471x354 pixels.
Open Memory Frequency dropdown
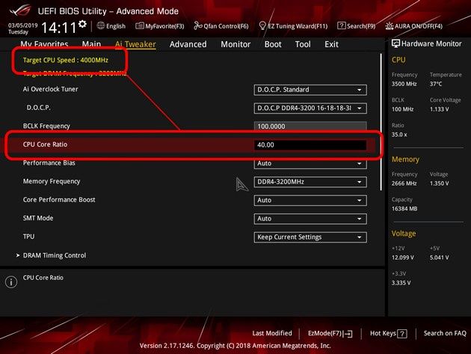310,182
